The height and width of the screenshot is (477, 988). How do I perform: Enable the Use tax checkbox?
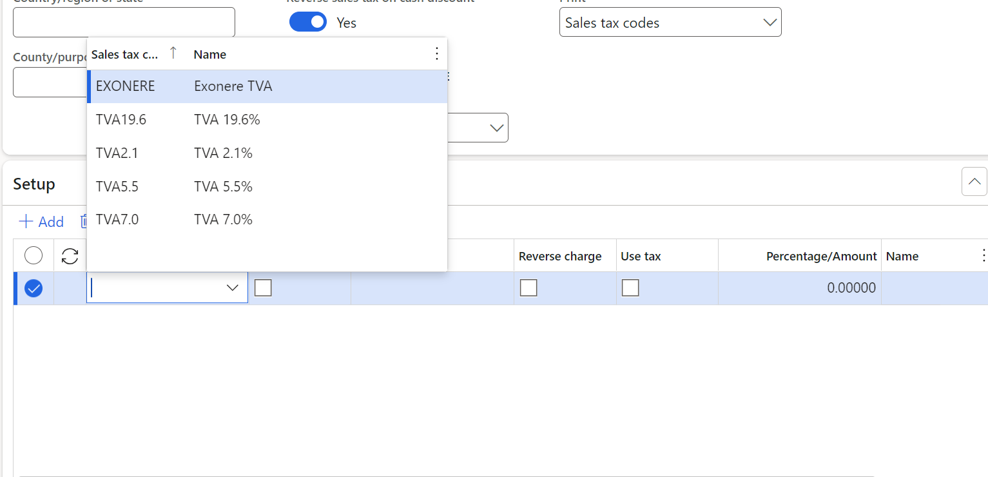point(630,288)
